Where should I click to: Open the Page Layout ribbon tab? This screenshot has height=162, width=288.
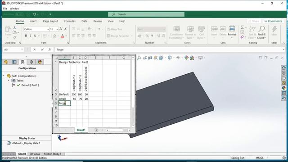(x=50, y=21)
